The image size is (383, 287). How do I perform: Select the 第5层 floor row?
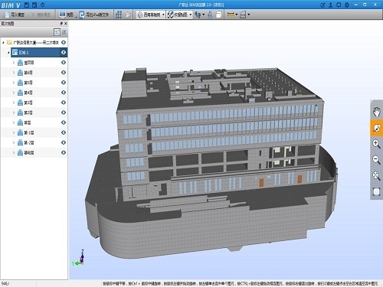point(34,83)
